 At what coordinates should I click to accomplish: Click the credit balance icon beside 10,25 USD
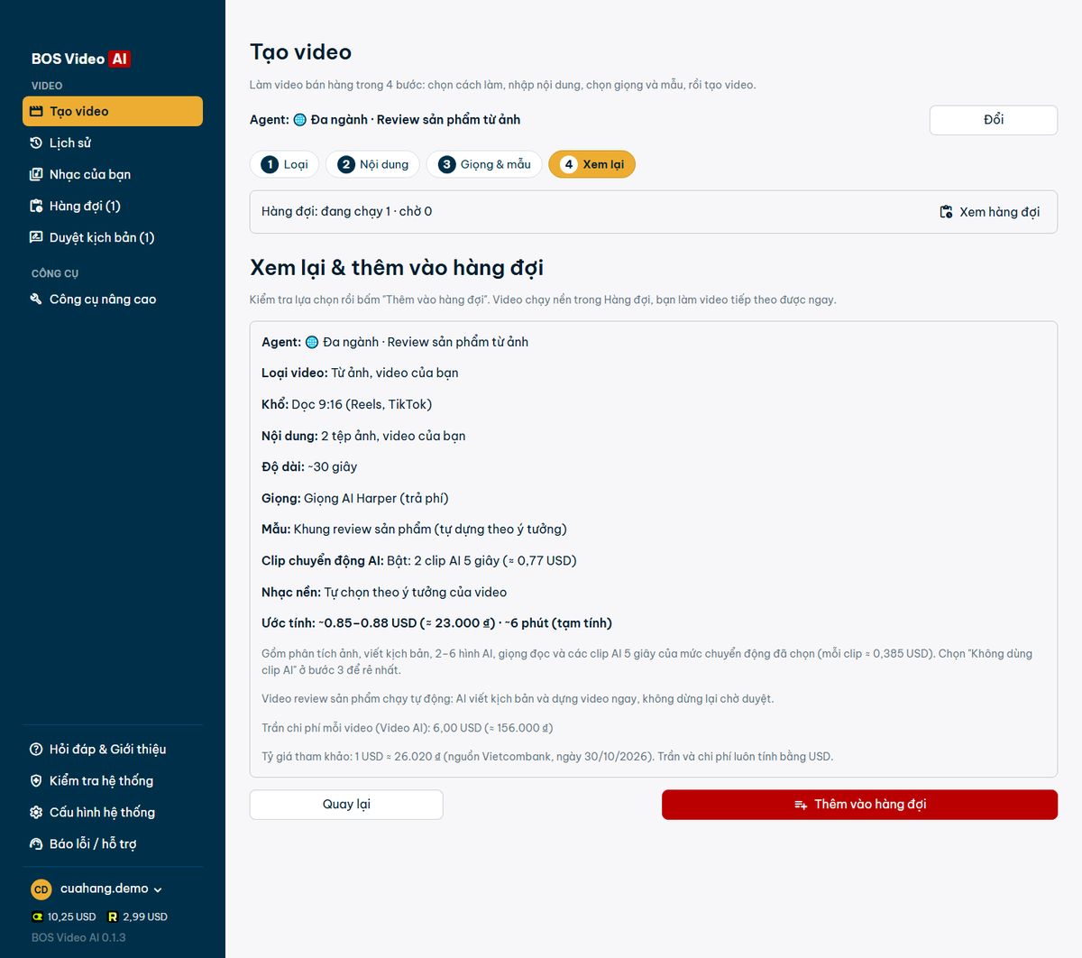coord(38,917)
